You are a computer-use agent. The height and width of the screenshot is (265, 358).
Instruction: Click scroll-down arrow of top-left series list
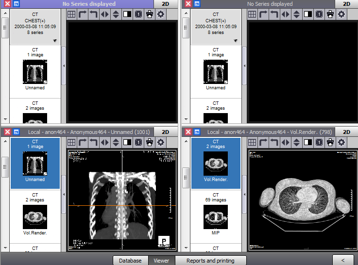click(x=5, y=119)
